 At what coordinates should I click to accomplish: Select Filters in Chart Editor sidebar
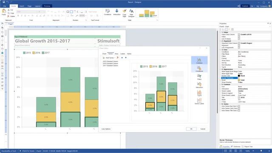pyautogui.click(x=199, y=76)
